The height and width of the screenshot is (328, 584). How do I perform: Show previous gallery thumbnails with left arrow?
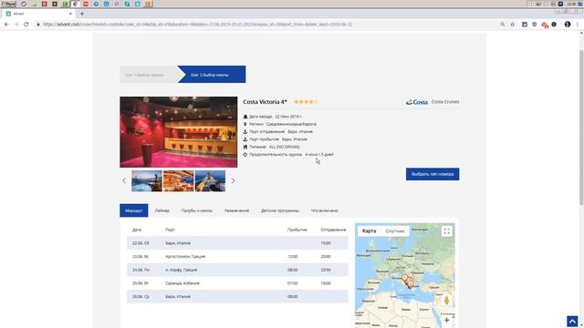[124, 180]
